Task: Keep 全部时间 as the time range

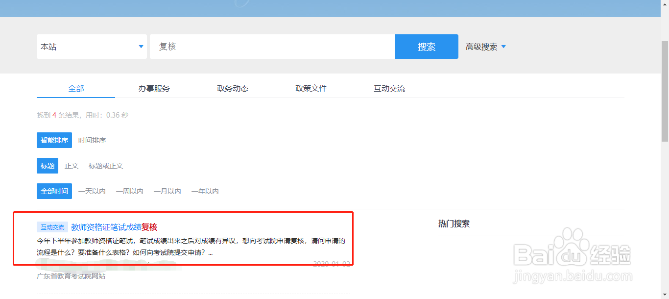Action: coord(54,191)
